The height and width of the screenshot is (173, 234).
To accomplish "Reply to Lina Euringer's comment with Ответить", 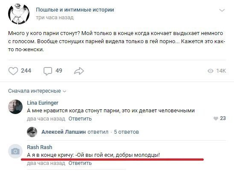I will (80, 119).
